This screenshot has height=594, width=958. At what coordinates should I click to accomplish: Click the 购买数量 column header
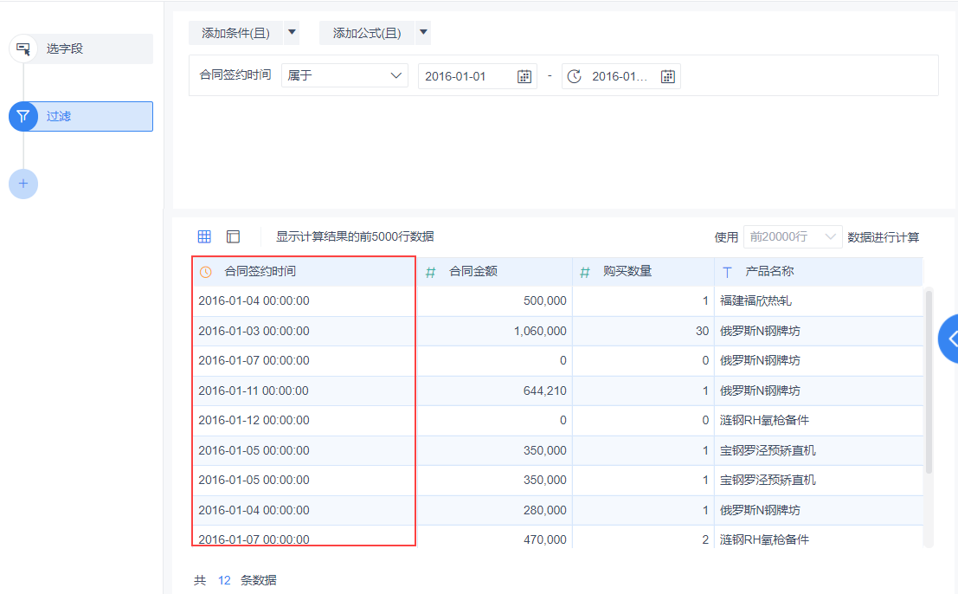pos(643,271)
